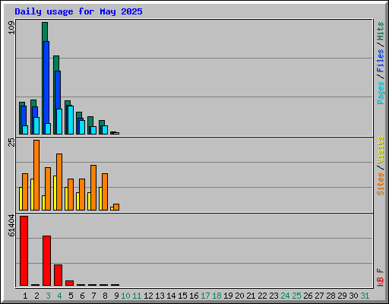
Task: Click the red KB bar for day 4
Action: pyautogui.click(x=58, y=275)
